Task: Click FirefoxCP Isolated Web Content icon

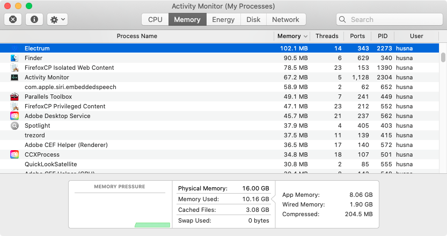Action: click(14, 68)
